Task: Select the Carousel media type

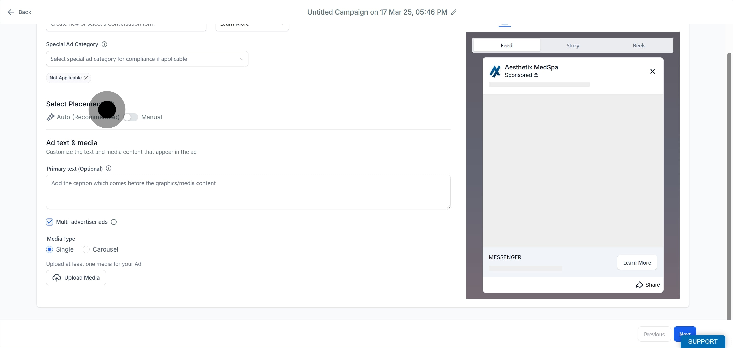Action: coord(86,249)
